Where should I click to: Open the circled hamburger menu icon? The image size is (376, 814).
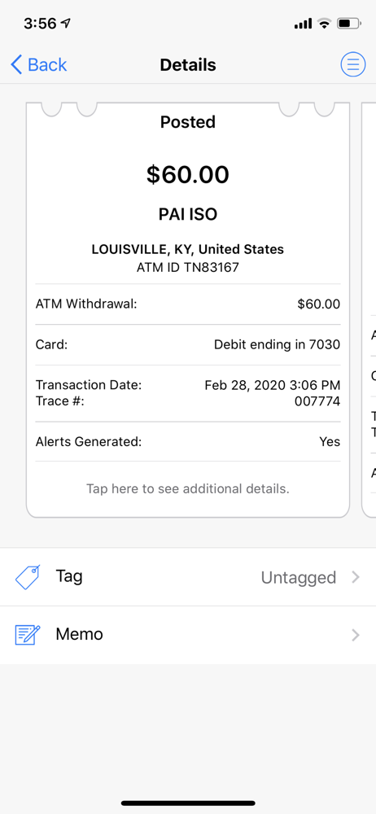(353, 64)
